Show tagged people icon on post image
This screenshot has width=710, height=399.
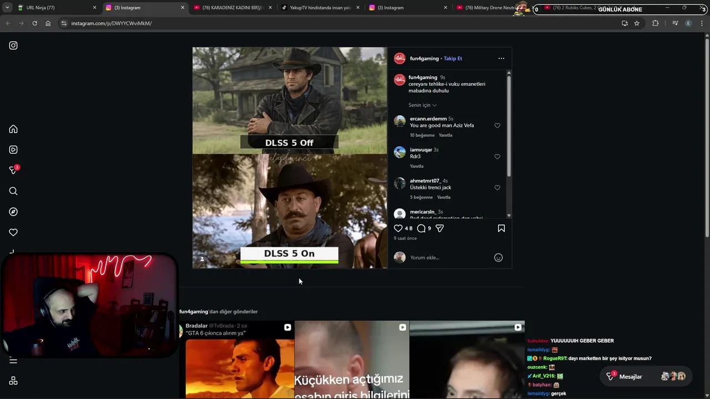(202, 259)
